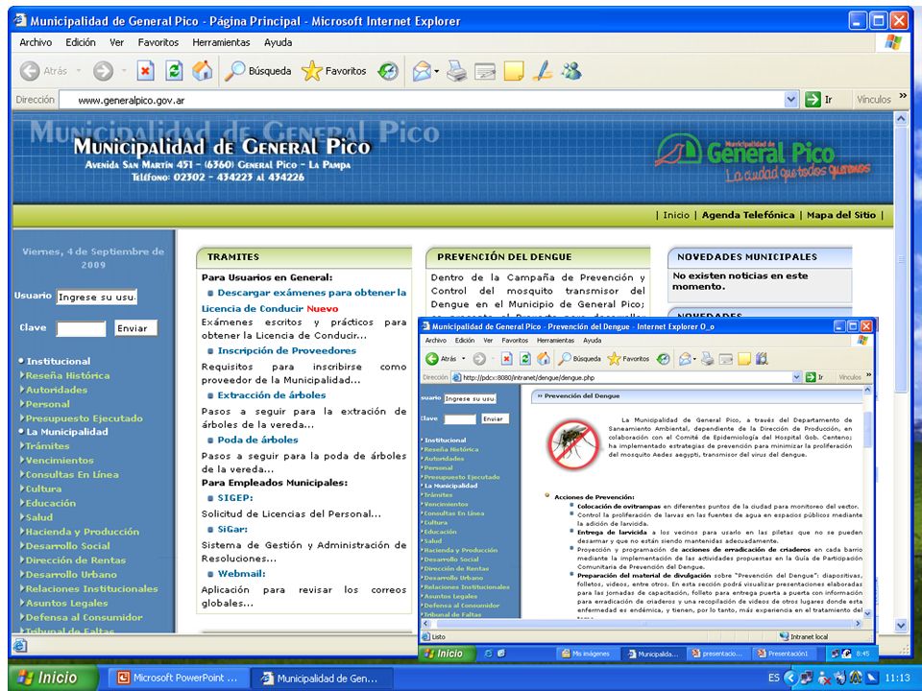Open the Mapa del Sitio link
Image resolution: width=922 pixels, height=691 pixels.
[841, 215]
